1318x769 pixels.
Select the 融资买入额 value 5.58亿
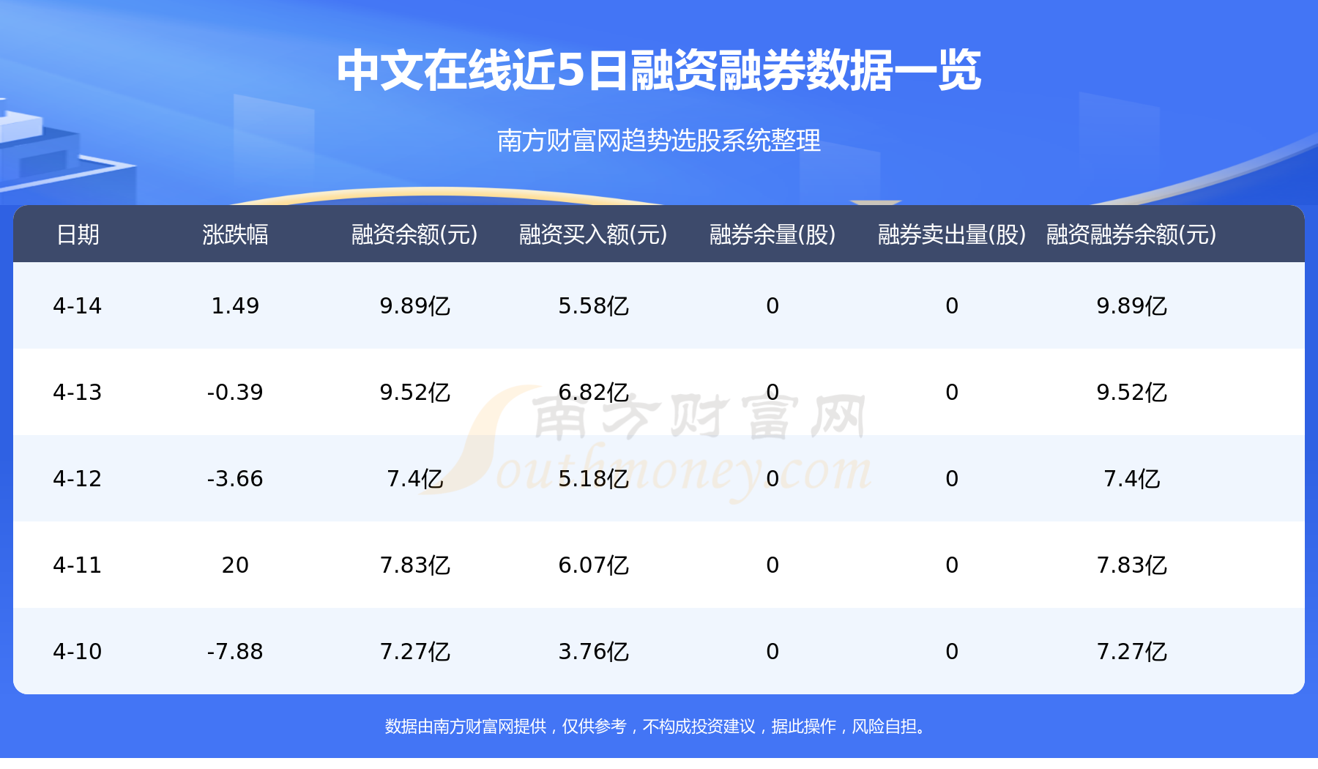coord(594,306)
